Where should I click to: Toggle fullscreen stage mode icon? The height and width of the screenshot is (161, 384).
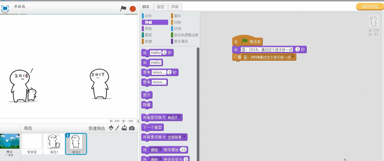click(x=5, y=8)
